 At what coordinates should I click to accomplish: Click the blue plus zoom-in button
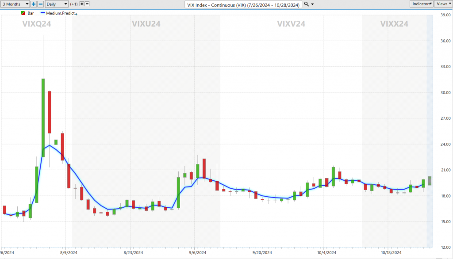pyautogui.click(x=34, y=4)
